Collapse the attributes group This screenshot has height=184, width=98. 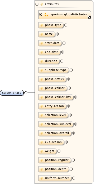click(x=37, y=4)
